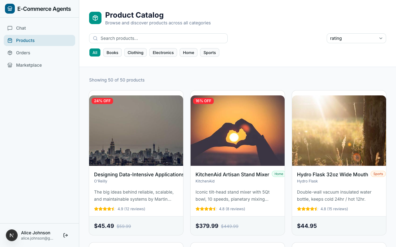
Task: Click Alice Johnson's avatar circle
Action: click(x=12, y=235)
